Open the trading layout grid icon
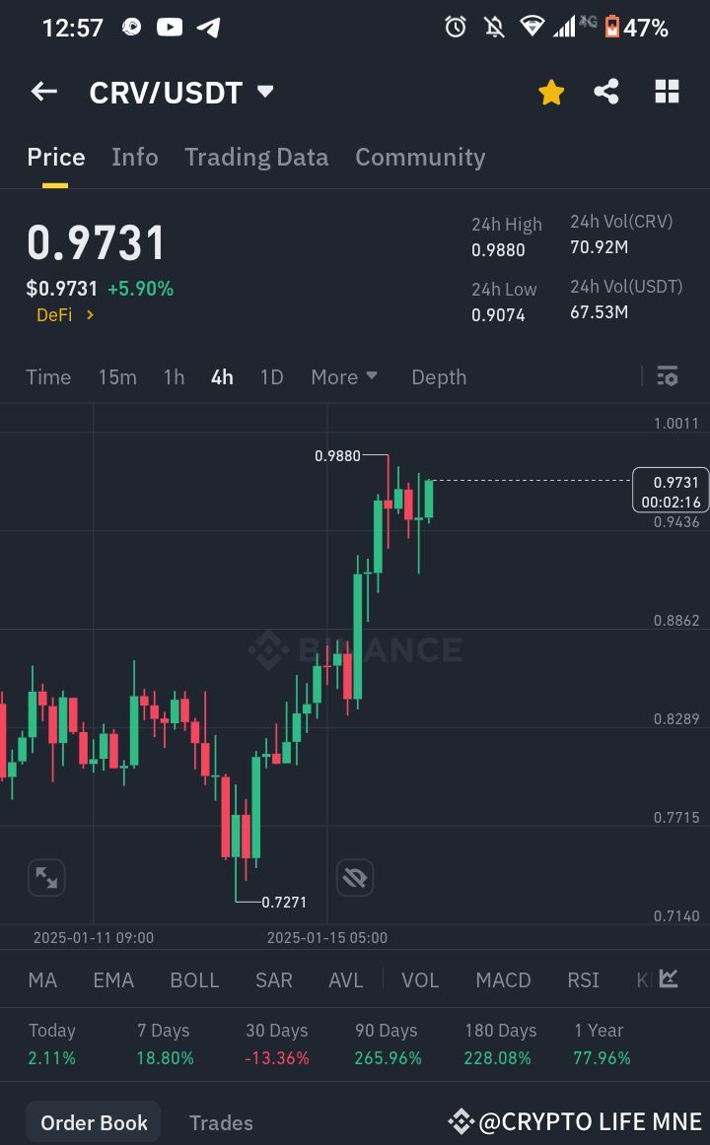 [x=668, y=92]
